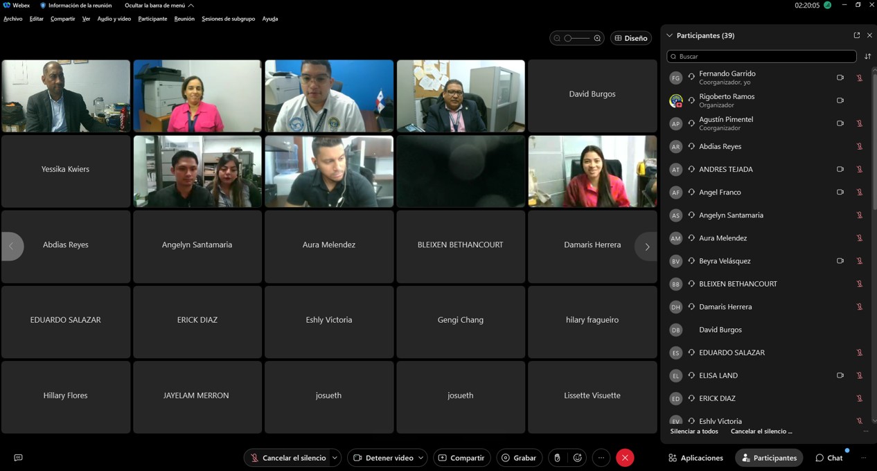Toggle Detener video camera button
The width and height of the screenshot is (877, 471).
tap(382, 458)
